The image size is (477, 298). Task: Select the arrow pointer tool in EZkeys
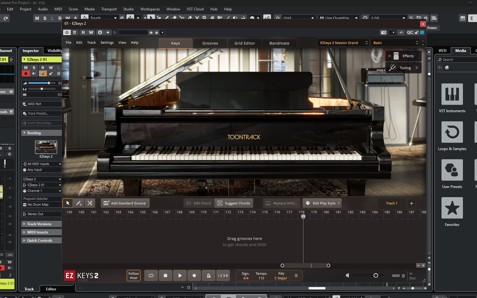click(68, 203)
